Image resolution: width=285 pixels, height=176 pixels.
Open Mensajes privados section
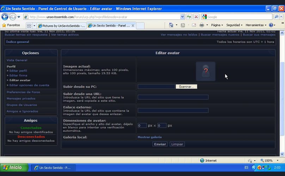click(21, 99)
